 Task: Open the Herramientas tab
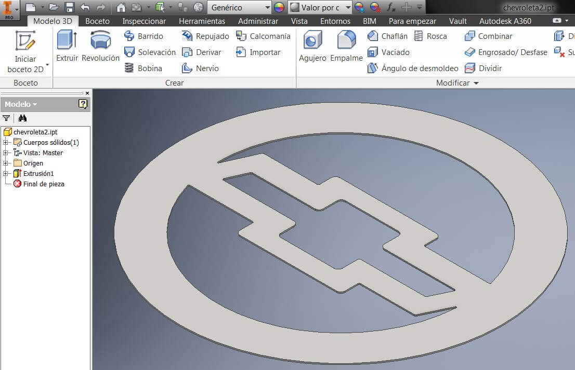click(202, 21)
